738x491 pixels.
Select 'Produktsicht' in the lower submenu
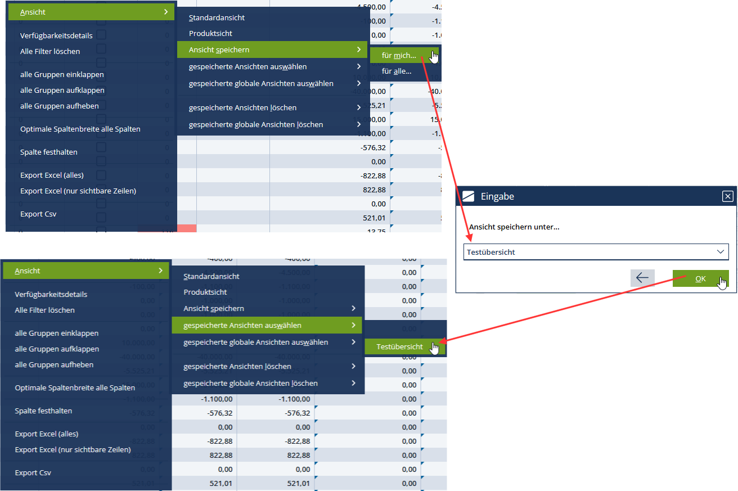[205, 292]
